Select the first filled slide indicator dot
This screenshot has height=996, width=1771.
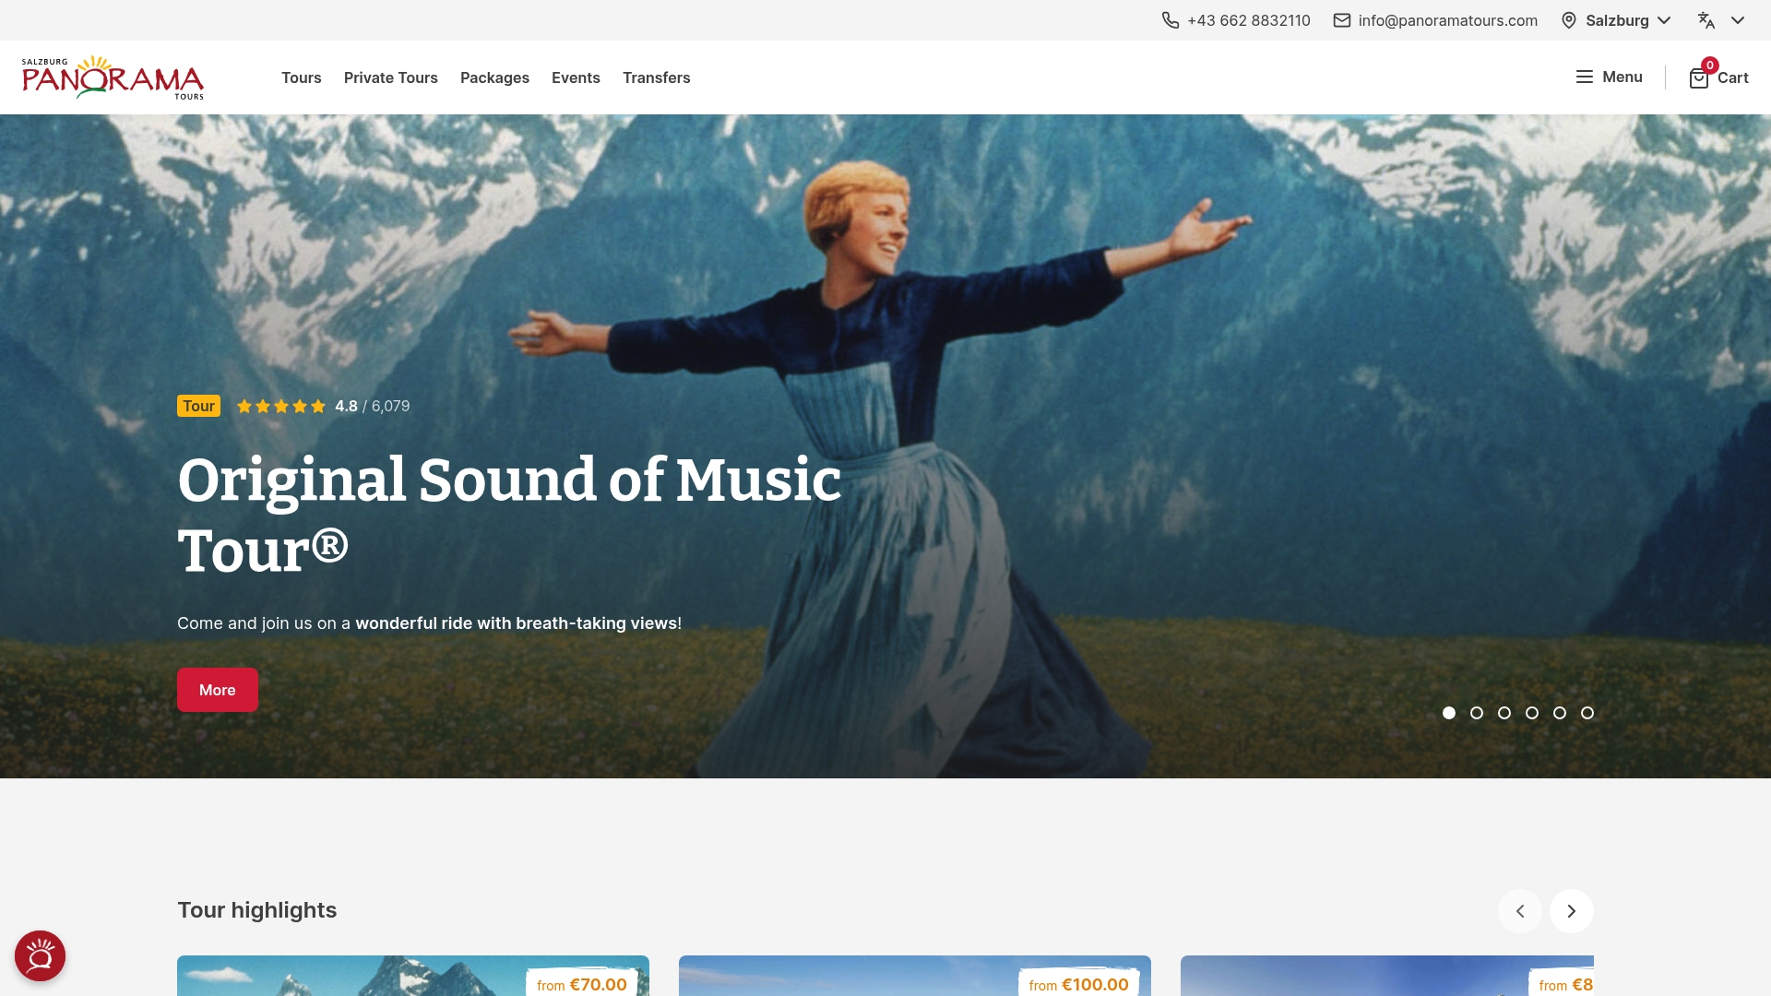pos(1449,713)
